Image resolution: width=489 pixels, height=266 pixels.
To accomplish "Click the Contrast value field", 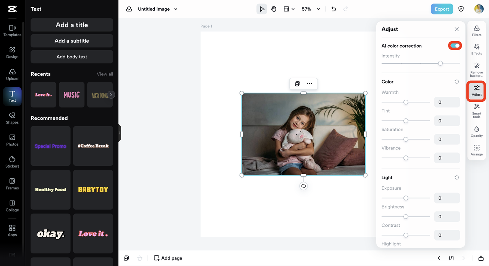I will 447,235.
